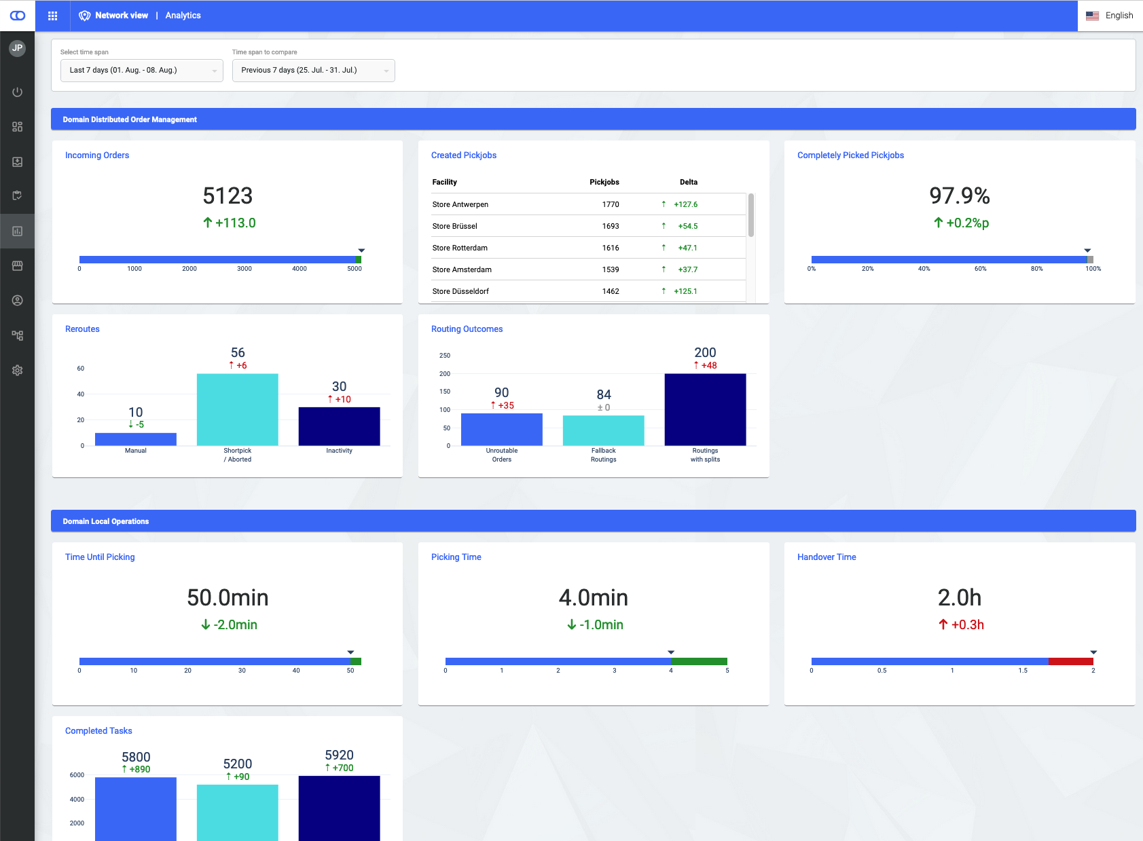Open the dashboard widgets sidebar icon
1143x841 pixels.
pos(18,127)
